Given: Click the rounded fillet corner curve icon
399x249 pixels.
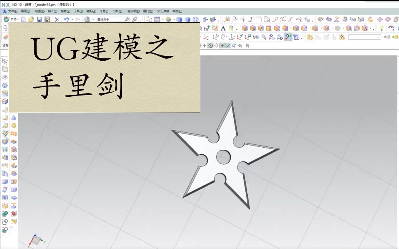Looking at the screenshot, I should coord(259,19).
